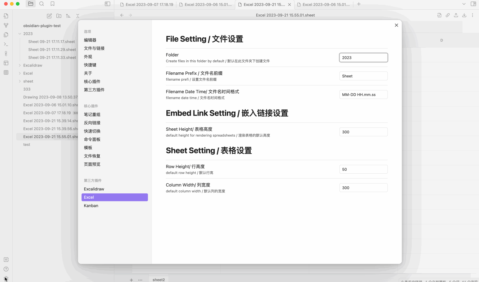
Task: Open the file explorer folder icon
Action: [31, 4]
